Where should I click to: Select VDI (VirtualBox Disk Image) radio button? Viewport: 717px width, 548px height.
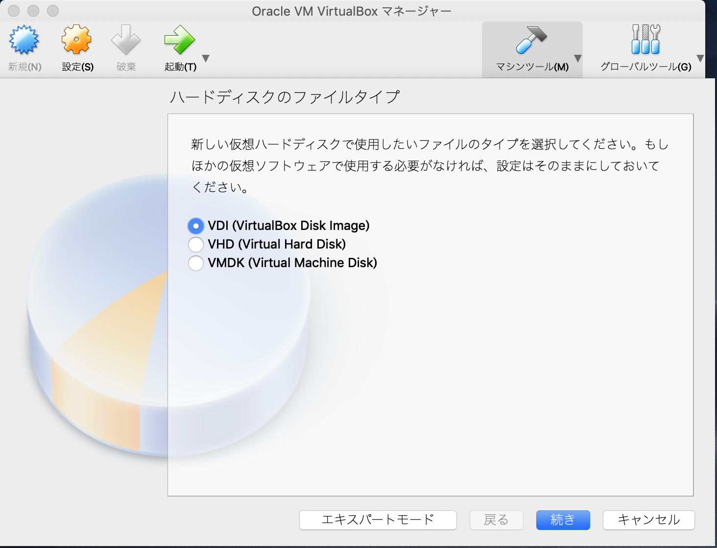(x=196, y=226)
